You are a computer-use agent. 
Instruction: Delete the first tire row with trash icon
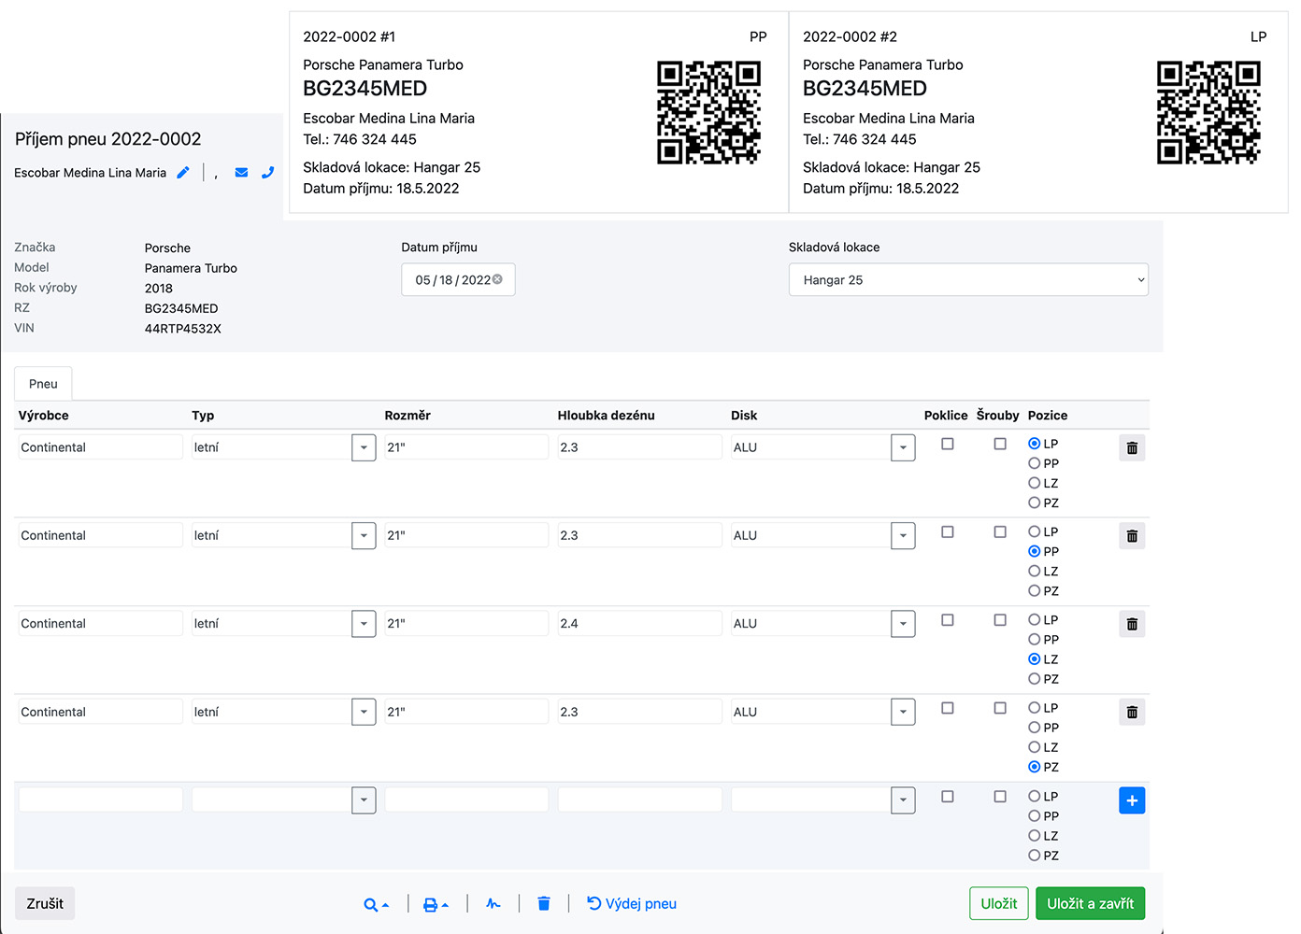coord(1132,448)
